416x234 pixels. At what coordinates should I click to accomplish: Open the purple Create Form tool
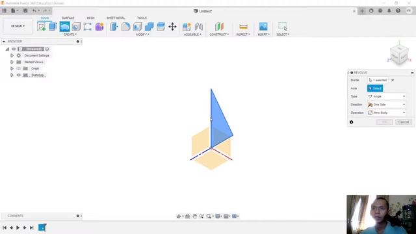(99, 27)
